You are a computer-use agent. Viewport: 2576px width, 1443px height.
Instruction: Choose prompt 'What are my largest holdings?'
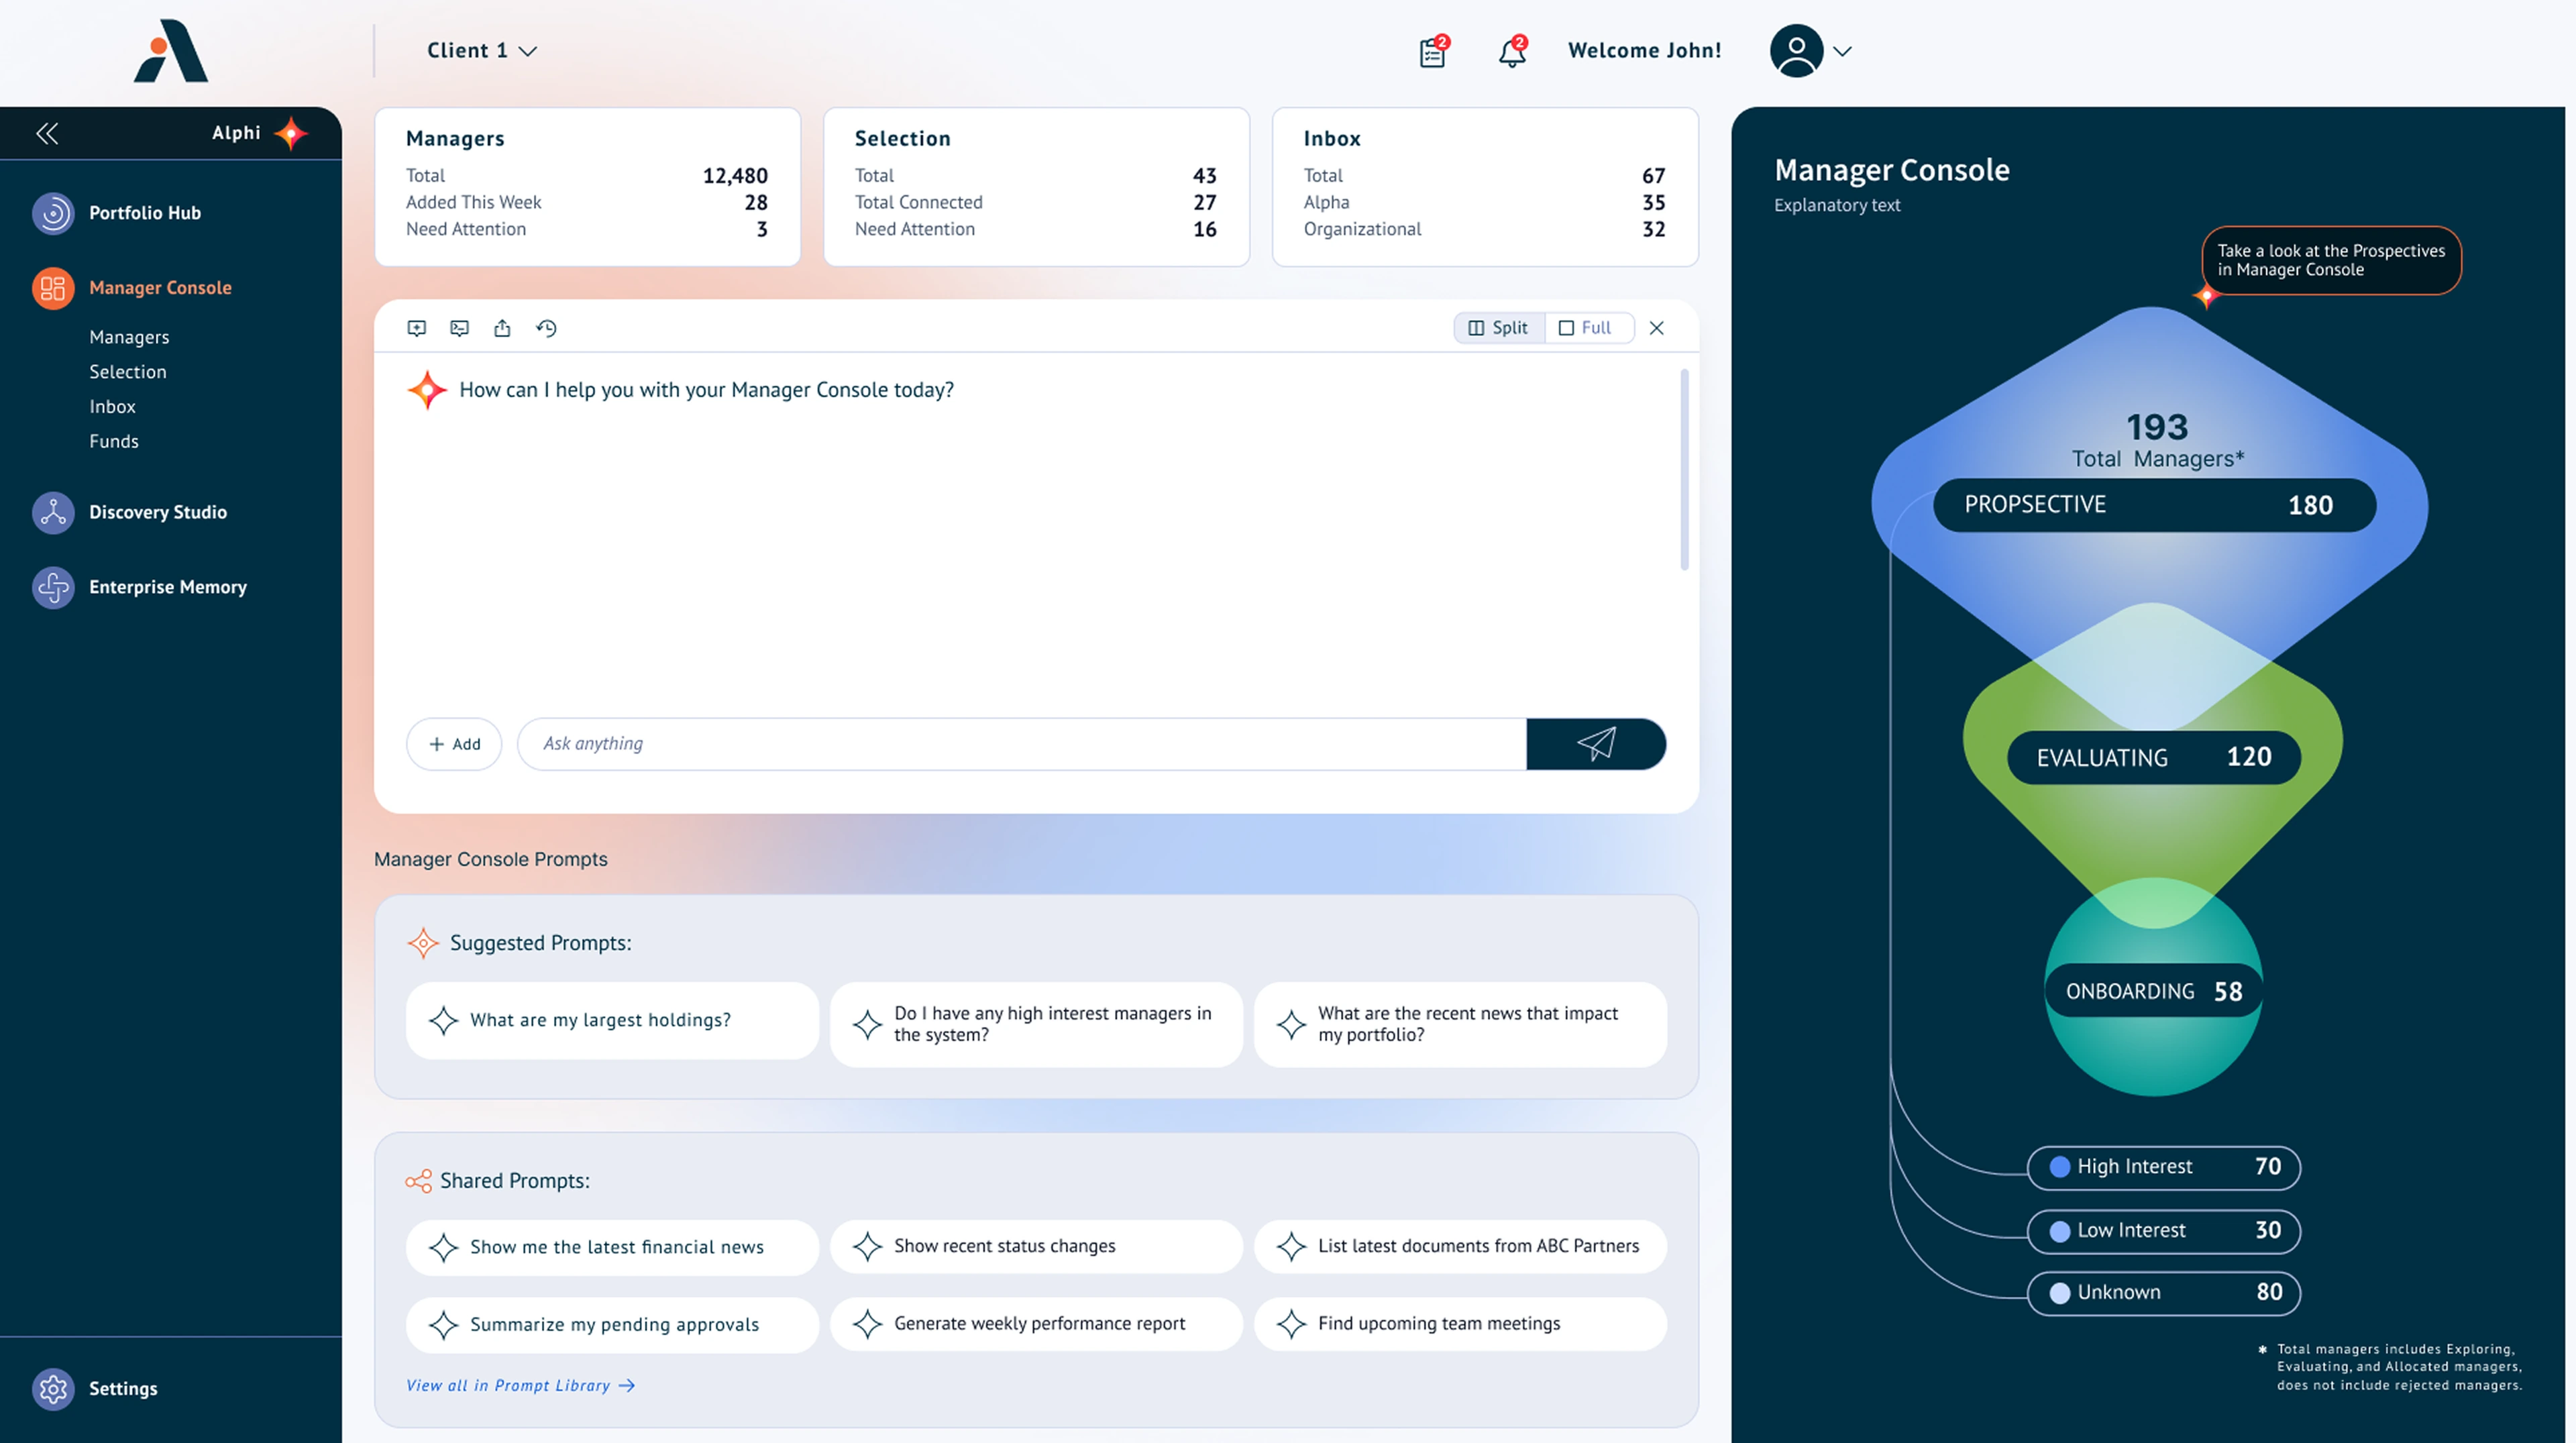pyautogui.click(x=612, y=1020)
